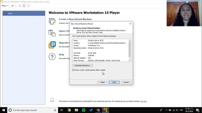
Task: Toggle Power on this virtual machine checkbox
Action: (x=73, y=70)
